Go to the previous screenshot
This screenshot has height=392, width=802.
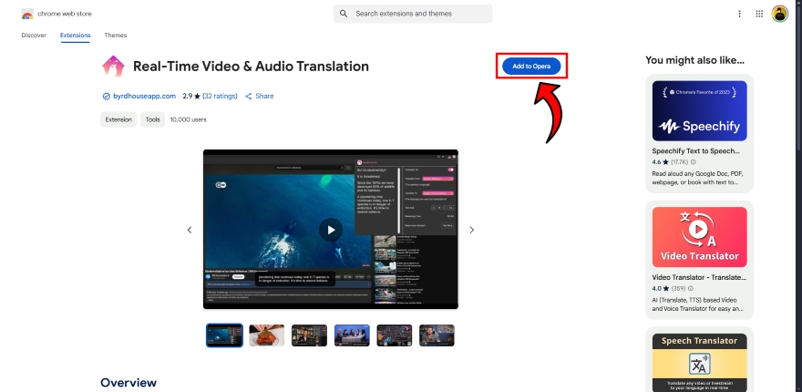[x=190, y=230]
